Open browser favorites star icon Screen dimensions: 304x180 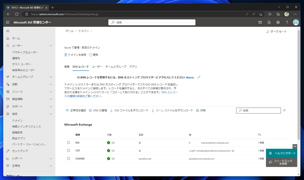(x=270, y=14)
